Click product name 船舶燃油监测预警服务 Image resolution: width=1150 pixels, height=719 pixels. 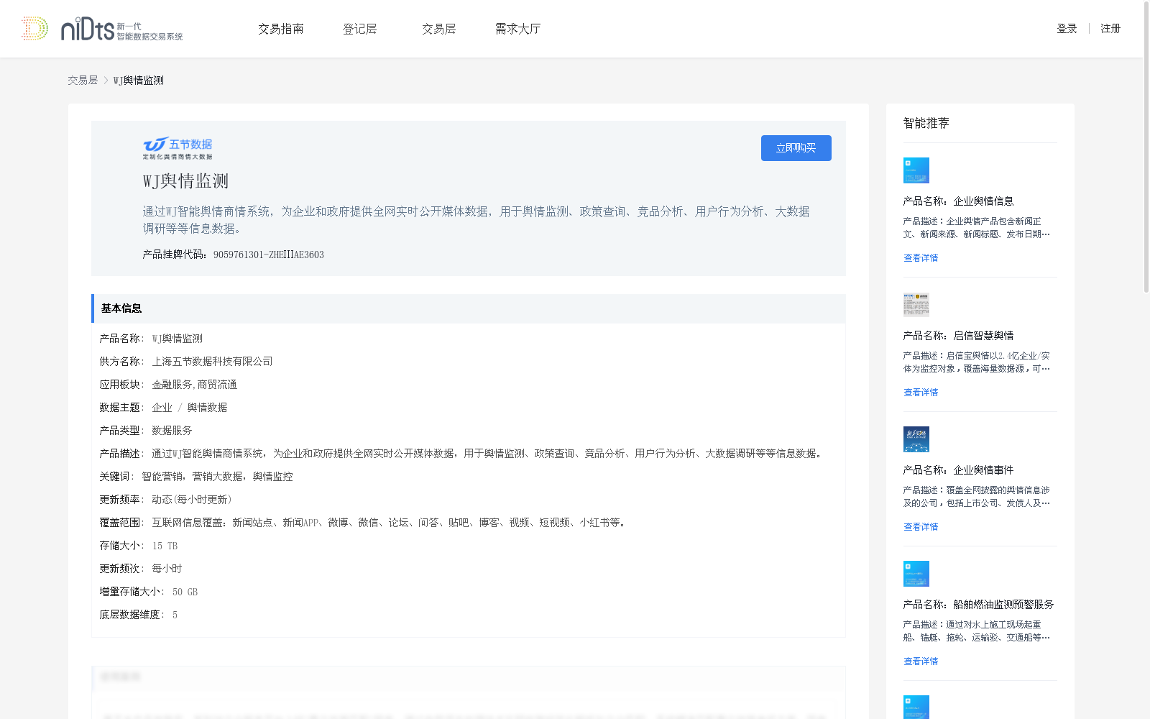pos(1003,605)
